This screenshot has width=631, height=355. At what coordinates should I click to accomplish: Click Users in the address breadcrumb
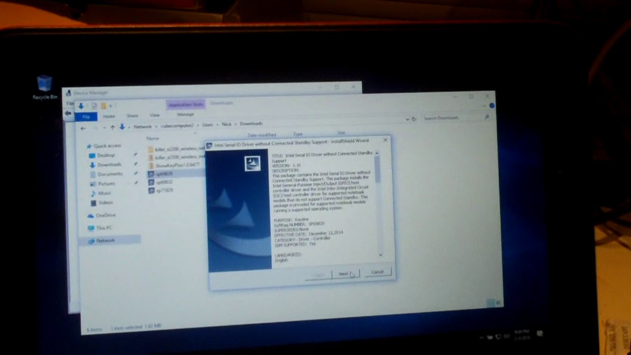208,125
